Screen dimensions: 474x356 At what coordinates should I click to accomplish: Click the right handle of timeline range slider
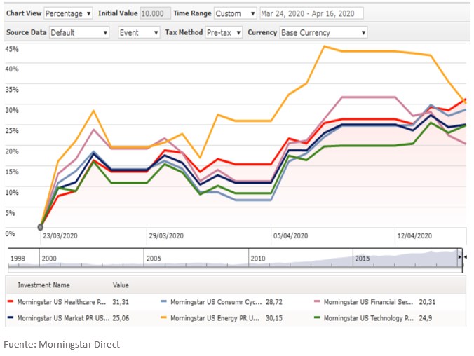coord(461,258)
